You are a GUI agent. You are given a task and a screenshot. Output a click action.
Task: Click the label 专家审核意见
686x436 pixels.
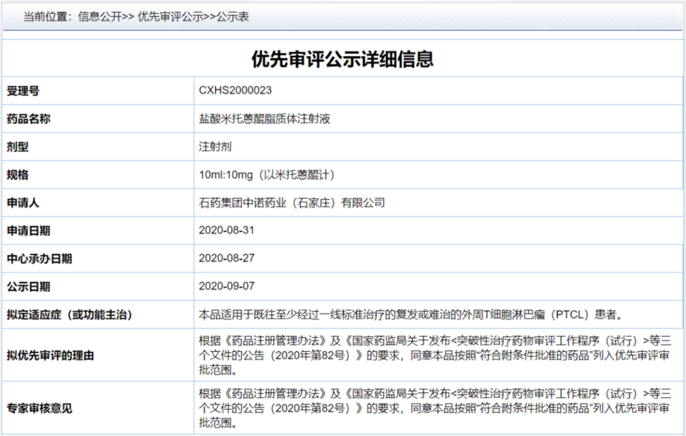click(39, 409)
